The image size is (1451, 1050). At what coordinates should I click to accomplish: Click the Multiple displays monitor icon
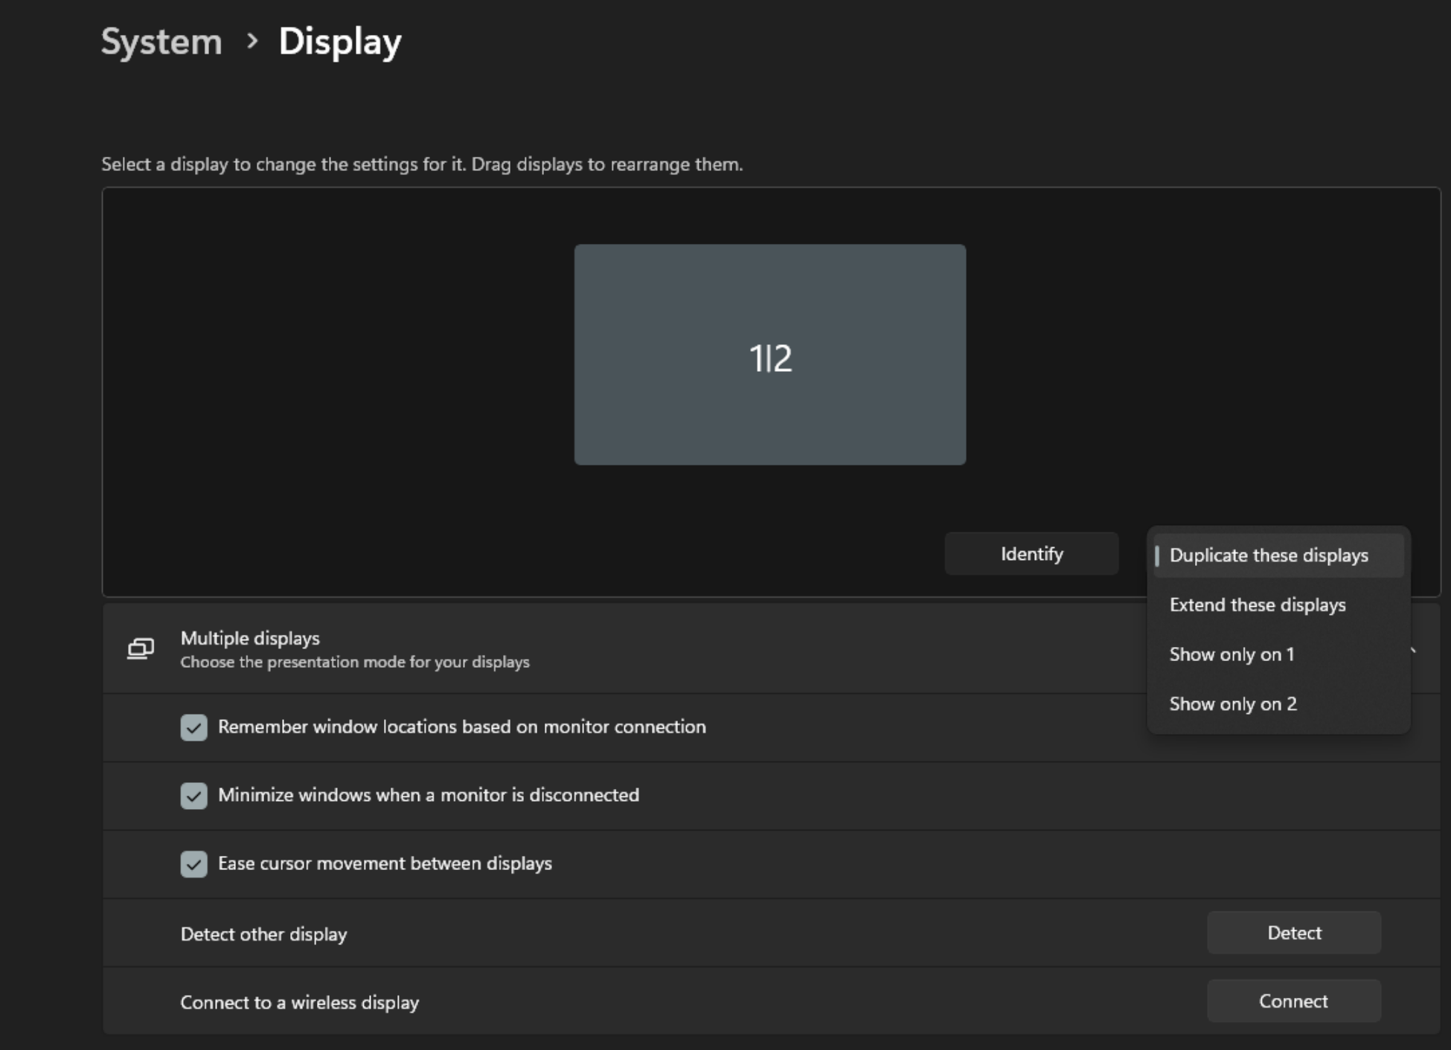pyautogui.click(x=141, y=648)
